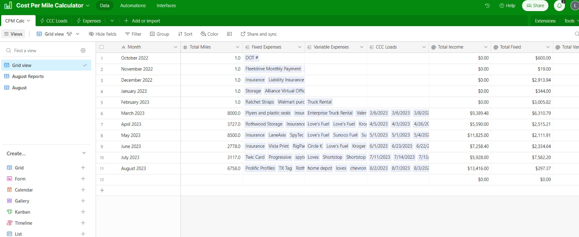Click the Prolific Profiles chip

pos(260,168)
